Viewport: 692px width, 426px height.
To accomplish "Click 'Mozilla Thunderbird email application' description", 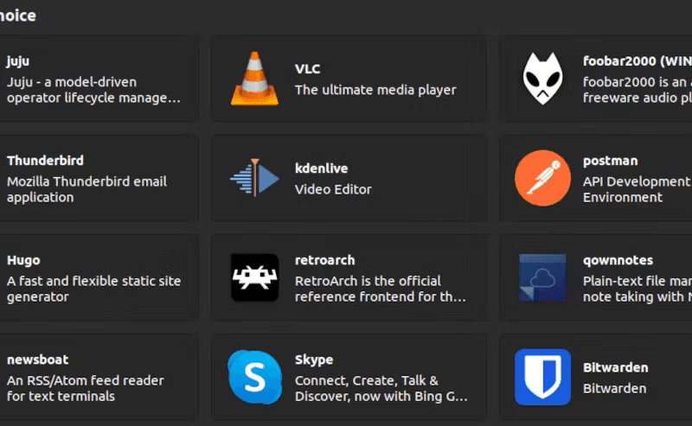I will [87, 189].
